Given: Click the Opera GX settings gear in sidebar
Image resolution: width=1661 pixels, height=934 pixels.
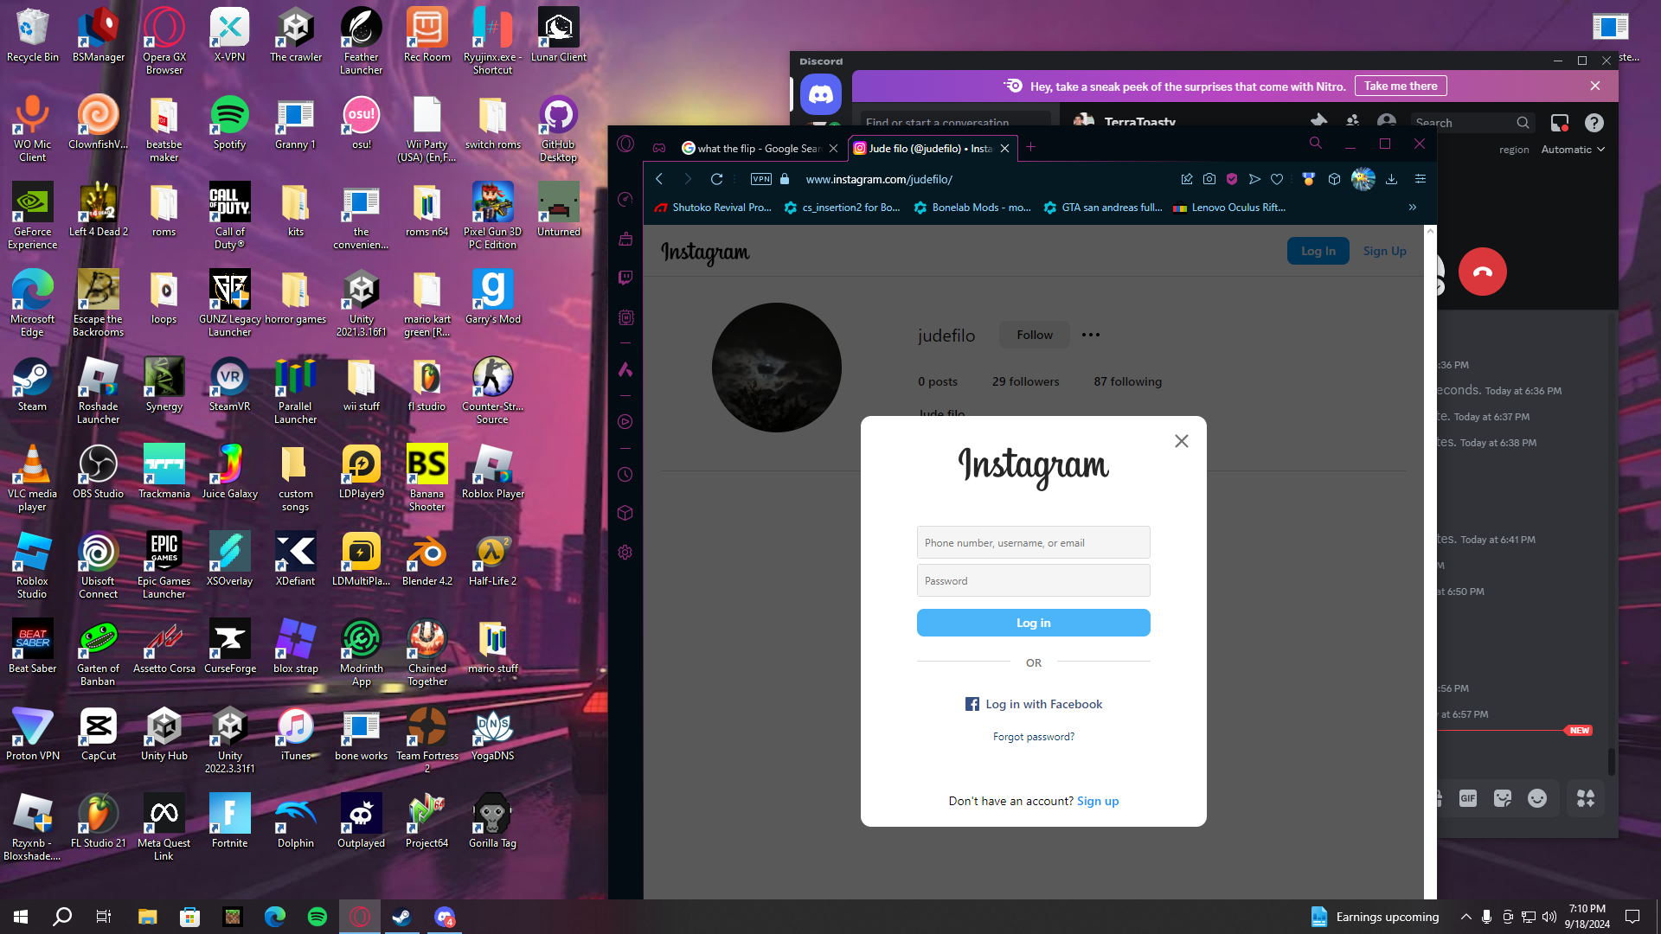Looking at the screenshot, I should [x=625, y=553].
